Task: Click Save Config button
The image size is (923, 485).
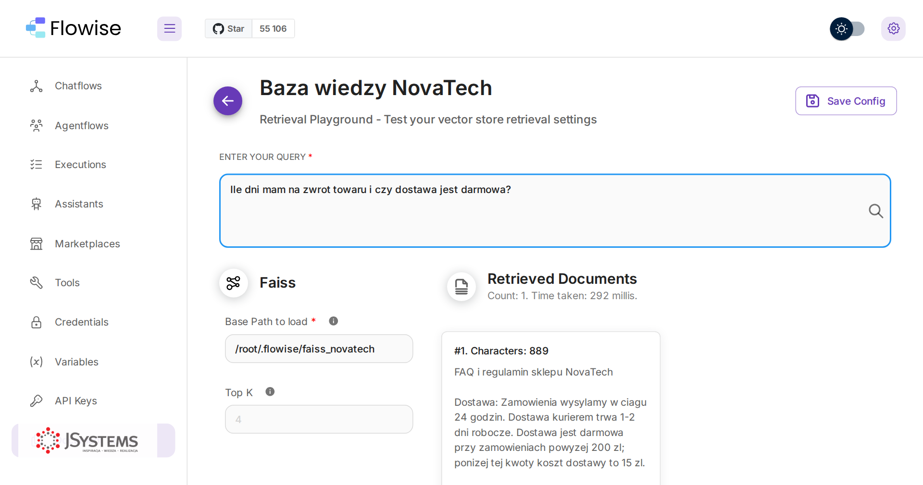Action: pyautogui.click(x=846, y=101)
